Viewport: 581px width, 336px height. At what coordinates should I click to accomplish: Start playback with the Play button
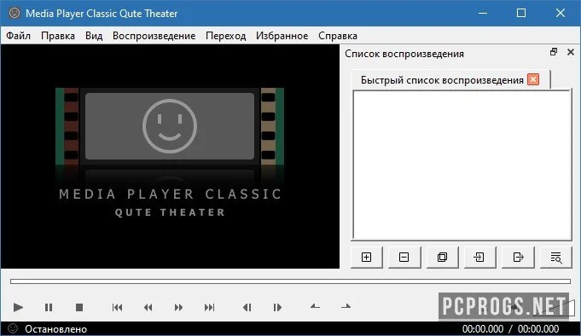pyautogui.click(x=18, y=307)
